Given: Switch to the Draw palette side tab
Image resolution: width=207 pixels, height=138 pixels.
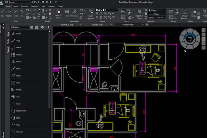Looking at the screenshot, I should pyautogui.click(x=8, y=33).
